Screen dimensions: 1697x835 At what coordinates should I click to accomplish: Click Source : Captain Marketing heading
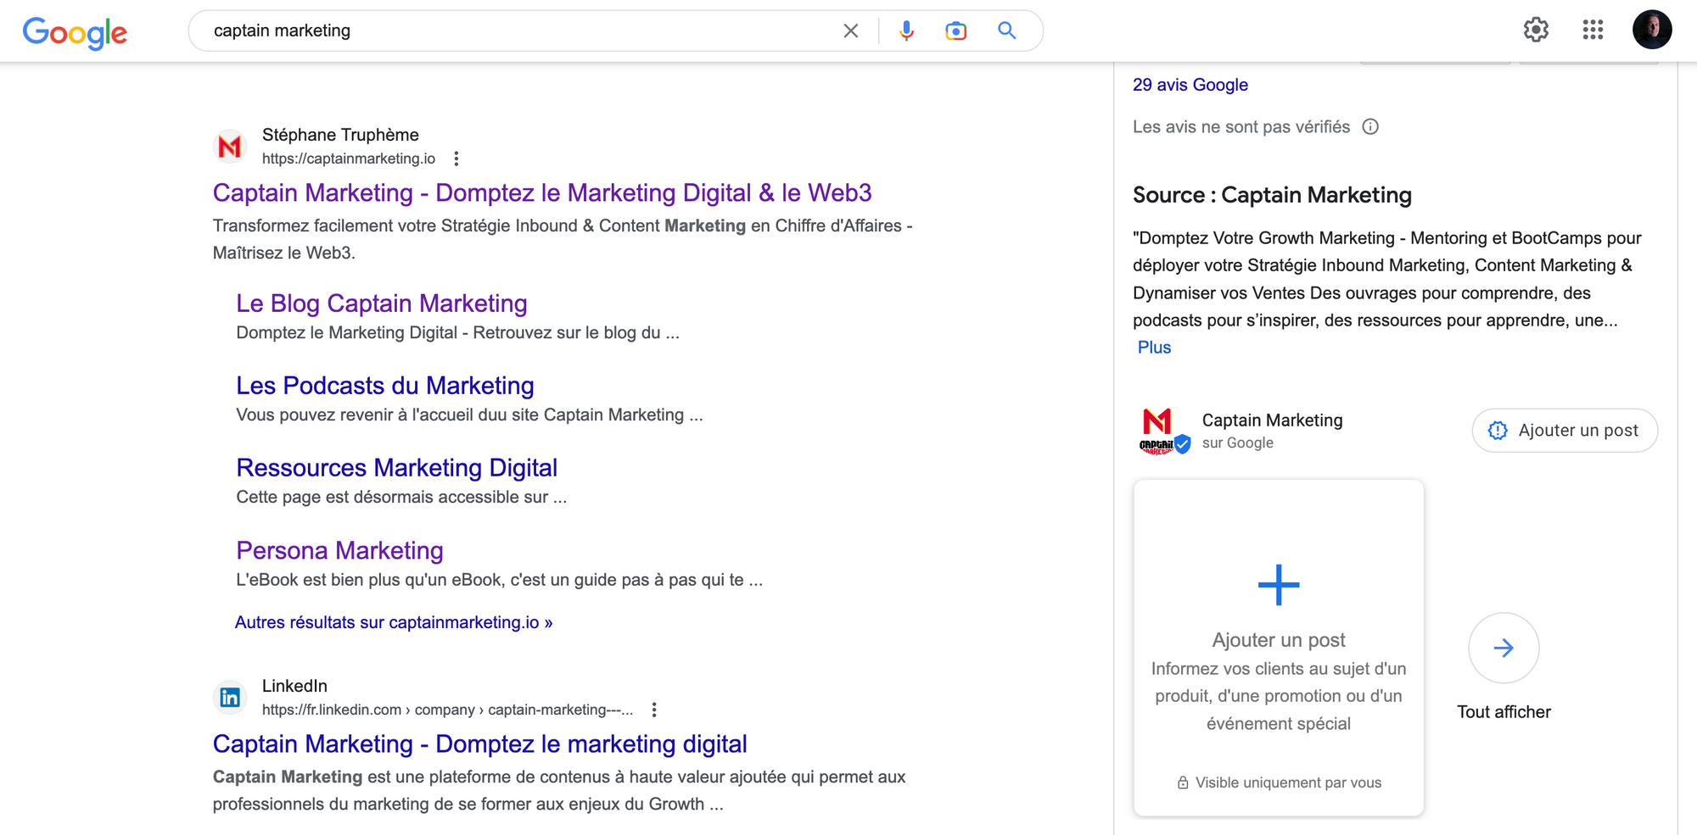[1272, 195]
